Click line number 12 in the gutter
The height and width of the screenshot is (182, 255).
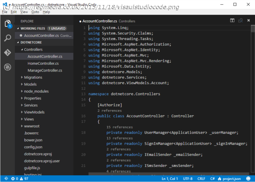point(83,88)
